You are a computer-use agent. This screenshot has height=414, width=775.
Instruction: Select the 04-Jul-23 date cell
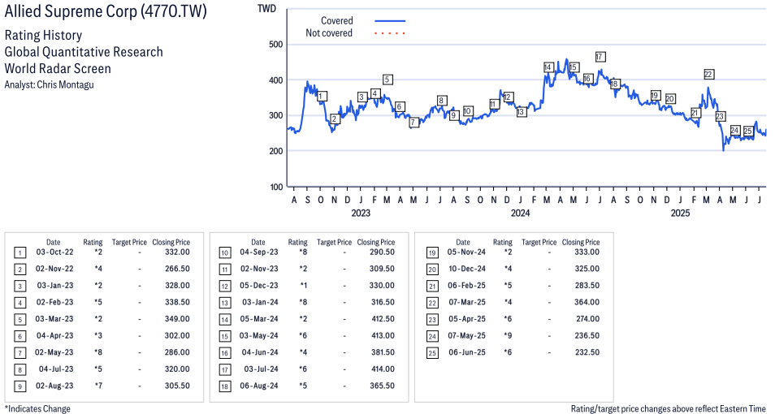(56, 369)
